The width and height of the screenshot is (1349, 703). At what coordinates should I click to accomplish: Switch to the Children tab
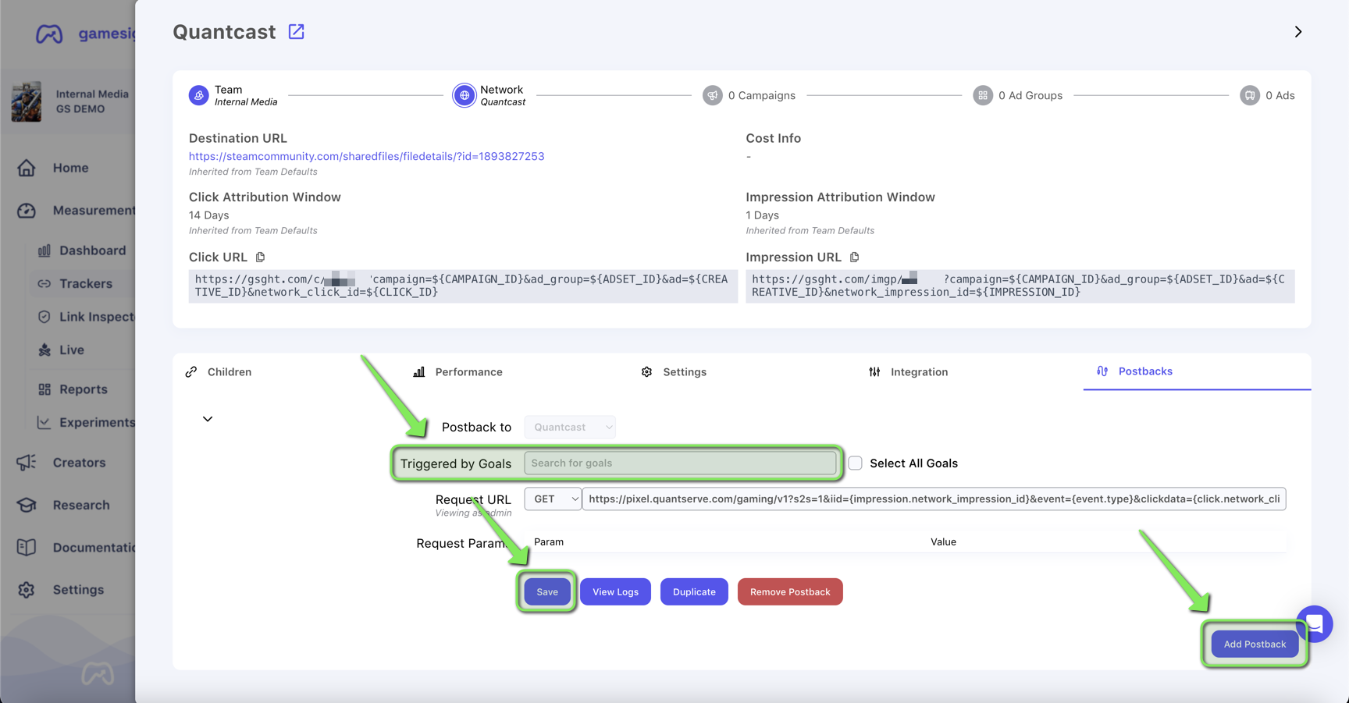click(x=219, y=372)
